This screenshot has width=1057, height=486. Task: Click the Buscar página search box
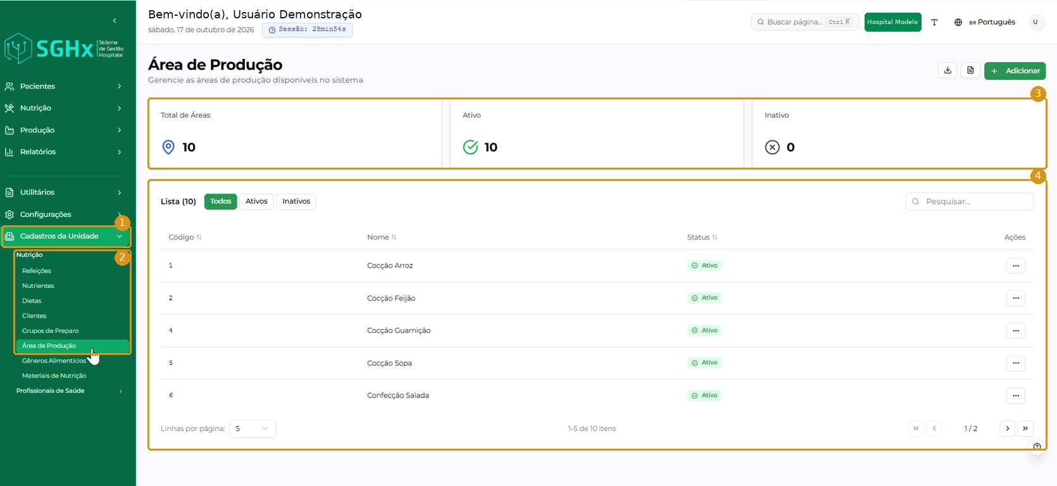pyautogui.click(x=804, y=22)
